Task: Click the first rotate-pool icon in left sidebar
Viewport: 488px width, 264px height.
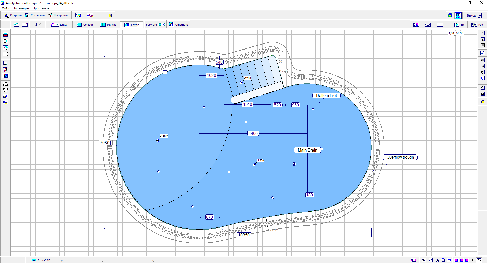Action: 5,84
